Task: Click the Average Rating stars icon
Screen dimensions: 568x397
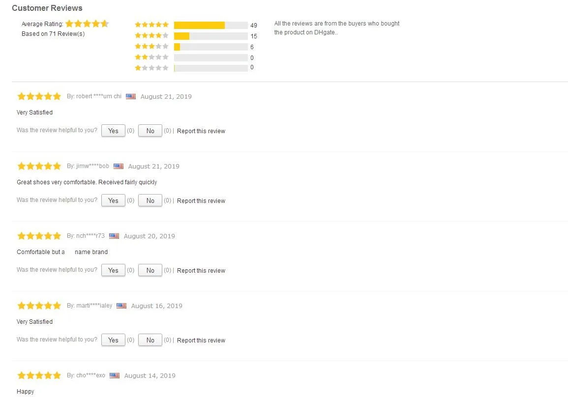Action: pyautogui.click(x=87, y=24)
